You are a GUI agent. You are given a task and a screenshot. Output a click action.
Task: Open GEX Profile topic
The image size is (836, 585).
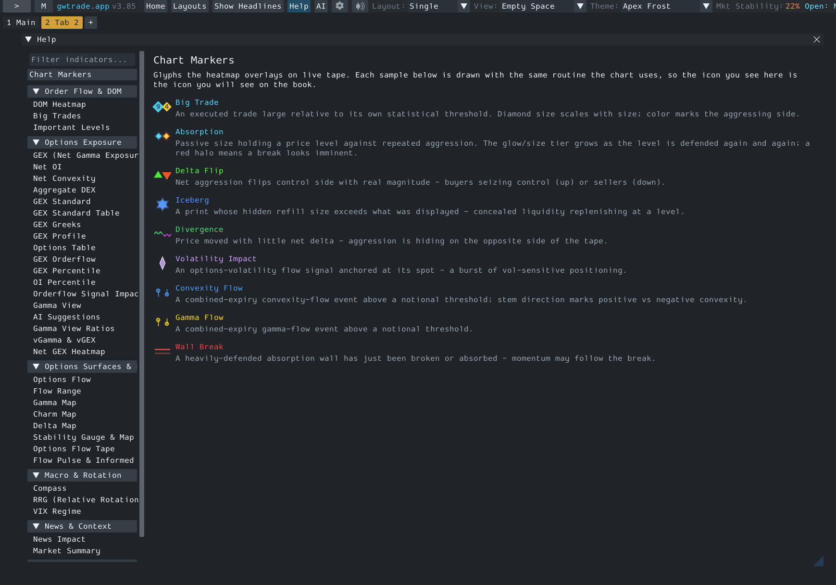pyautogui.click(x=60, y=236)
